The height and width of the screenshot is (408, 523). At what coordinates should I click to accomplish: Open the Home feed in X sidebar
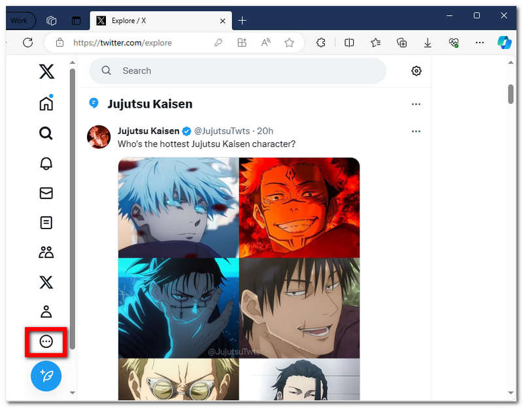(46, 104)
